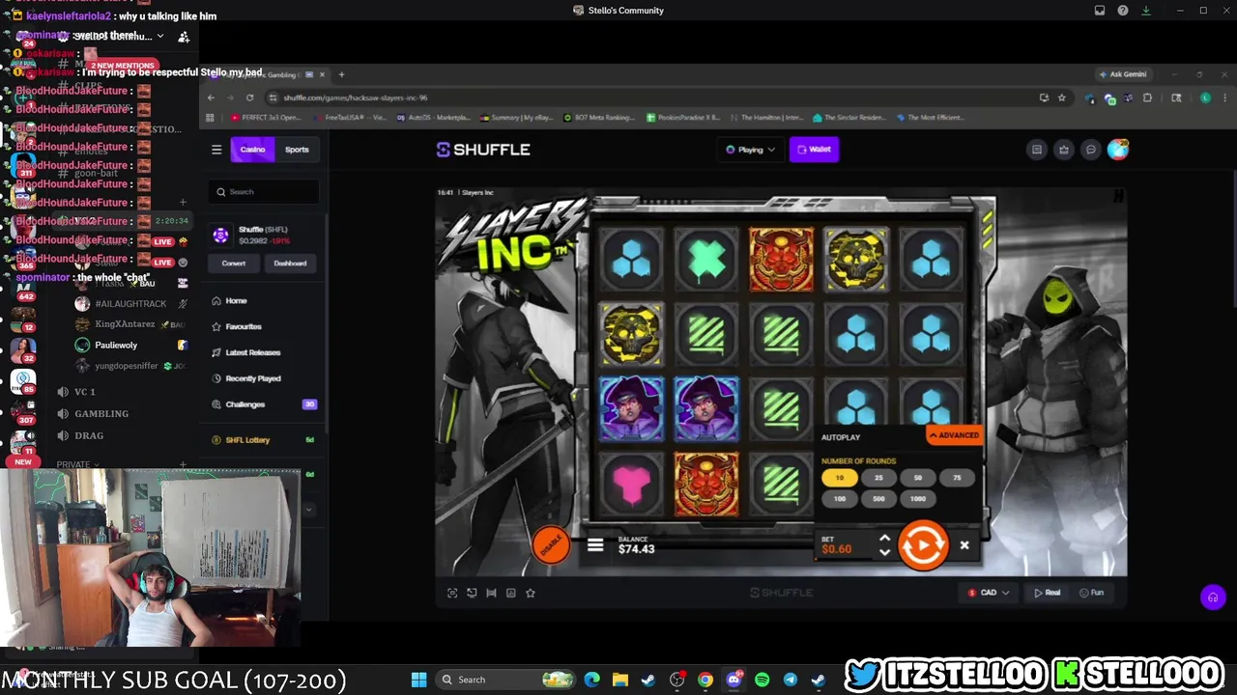1237x695 pixels.
Task: Expand the ADVANCED autoplay options
Action: coord(955,435)
